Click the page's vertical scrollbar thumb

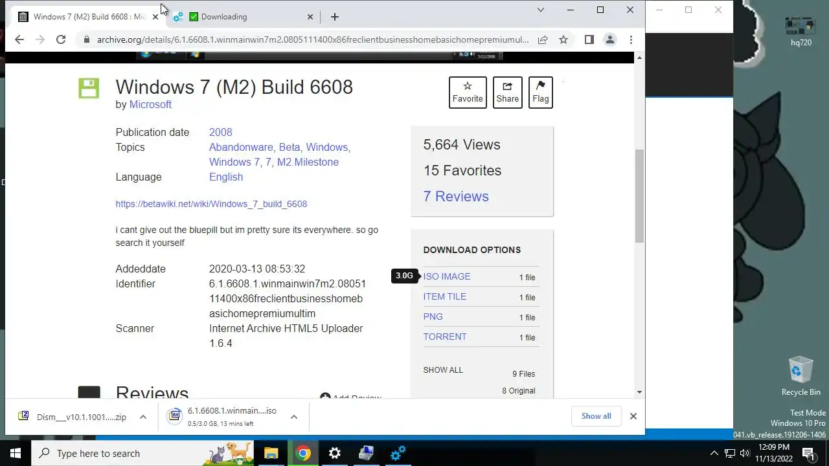coord(639,196)
